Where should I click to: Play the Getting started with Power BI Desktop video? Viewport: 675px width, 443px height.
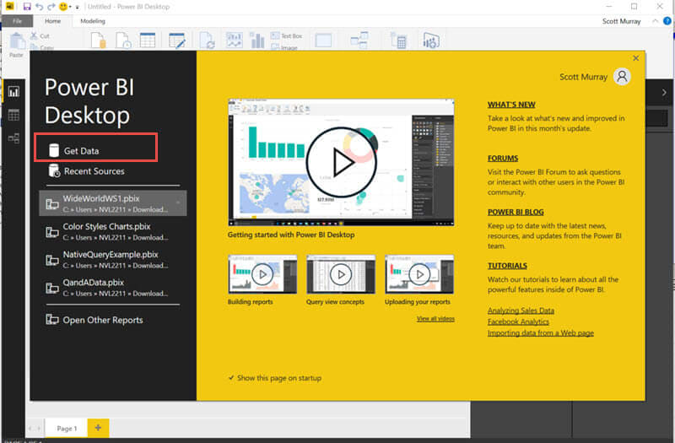click(342, 163)
